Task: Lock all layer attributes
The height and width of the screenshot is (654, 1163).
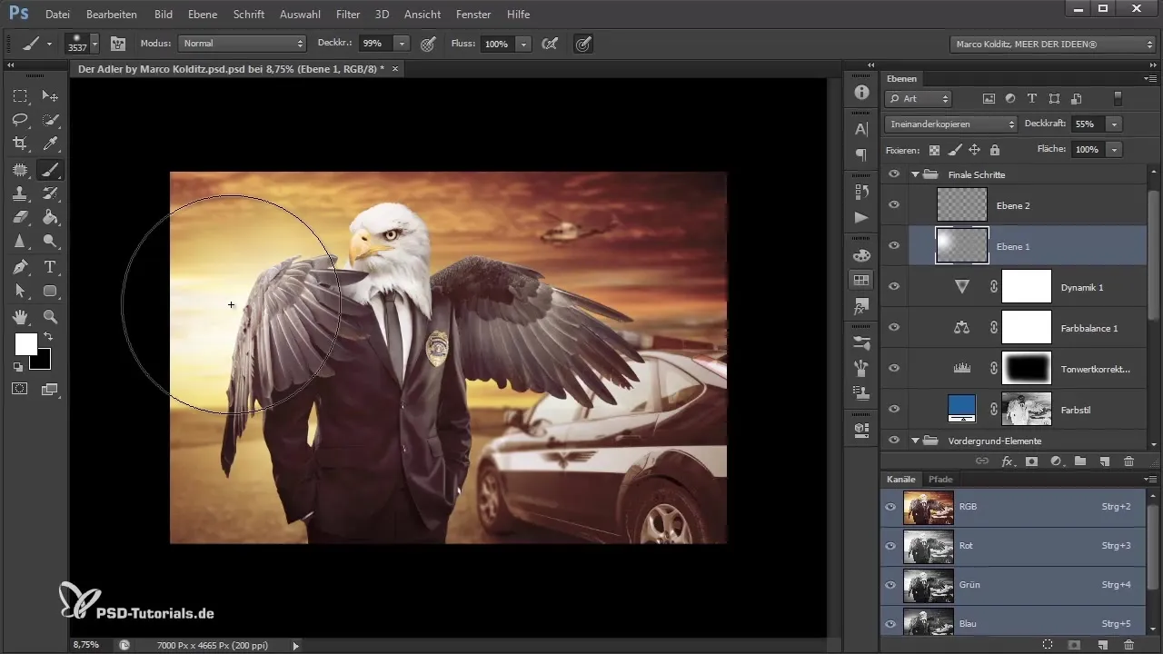Action: pyautogui.click(x=995, y=150)
